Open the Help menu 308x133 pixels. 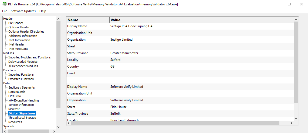(x=43, y=11)
